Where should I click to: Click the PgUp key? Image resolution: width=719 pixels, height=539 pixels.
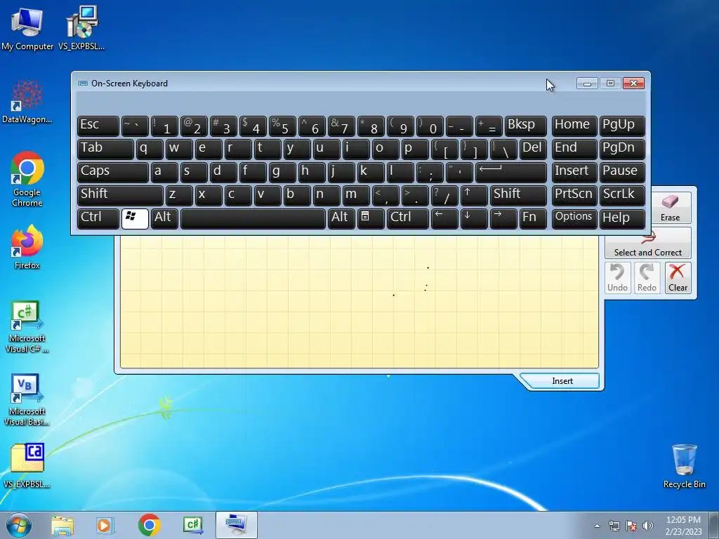(x=622, y=126)
